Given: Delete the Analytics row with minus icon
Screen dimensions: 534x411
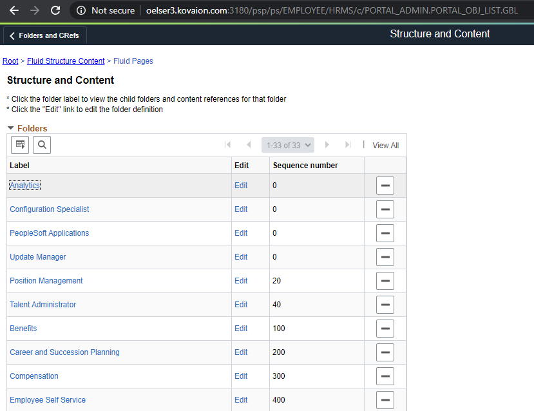Looking at the screenshot, I should click(385, 186).
